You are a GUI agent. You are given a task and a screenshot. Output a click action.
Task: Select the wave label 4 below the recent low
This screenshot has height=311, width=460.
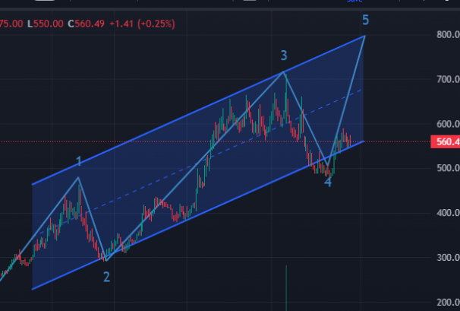point(328,182)
